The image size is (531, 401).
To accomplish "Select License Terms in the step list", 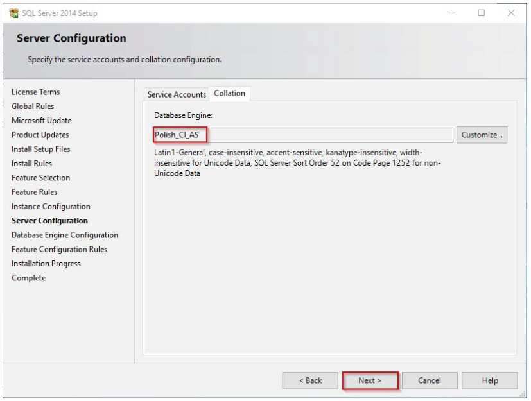I will coord(35,92).
